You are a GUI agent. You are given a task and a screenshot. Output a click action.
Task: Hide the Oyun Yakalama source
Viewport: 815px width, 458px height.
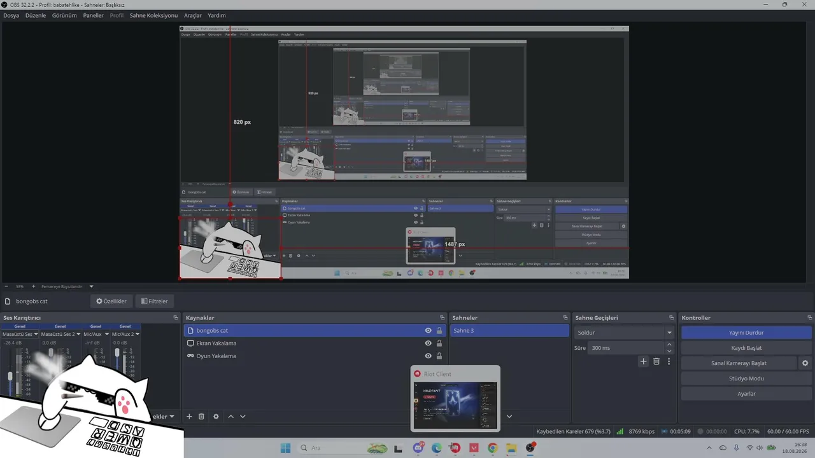(x=428, y=356)
